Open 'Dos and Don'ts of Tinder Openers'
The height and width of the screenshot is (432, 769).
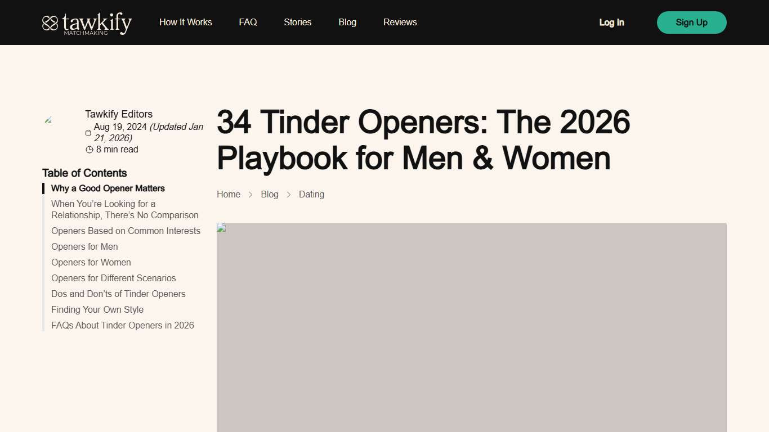pos(118,294)
